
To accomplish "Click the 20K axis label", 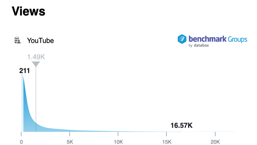I will [x=215, y=142].
